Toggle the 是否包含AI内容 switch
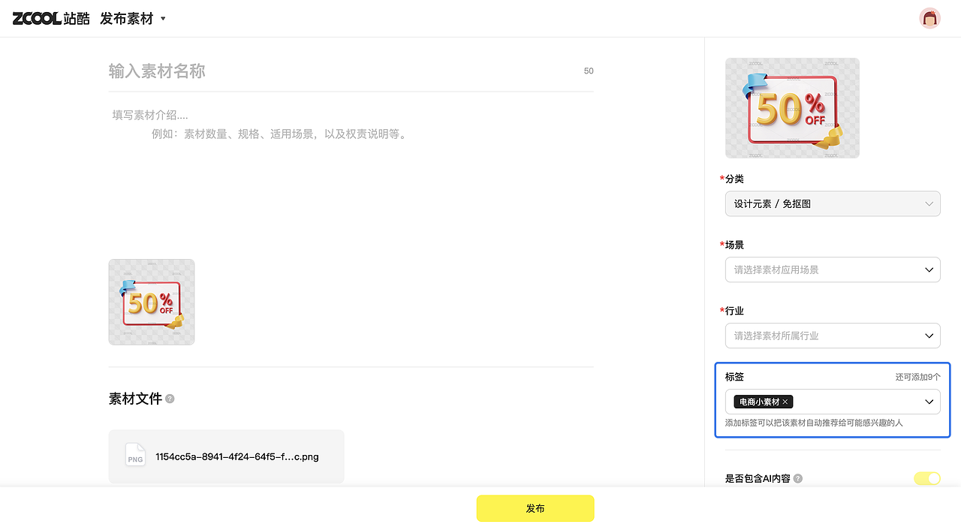This screenshot has width=961, height=530. tap(927, 478)
